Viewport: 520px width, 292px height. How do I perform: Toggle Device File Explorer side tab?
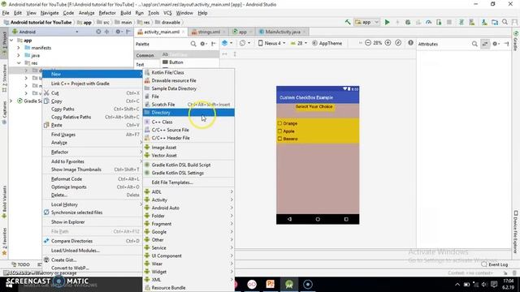click(x=516, y=232)
